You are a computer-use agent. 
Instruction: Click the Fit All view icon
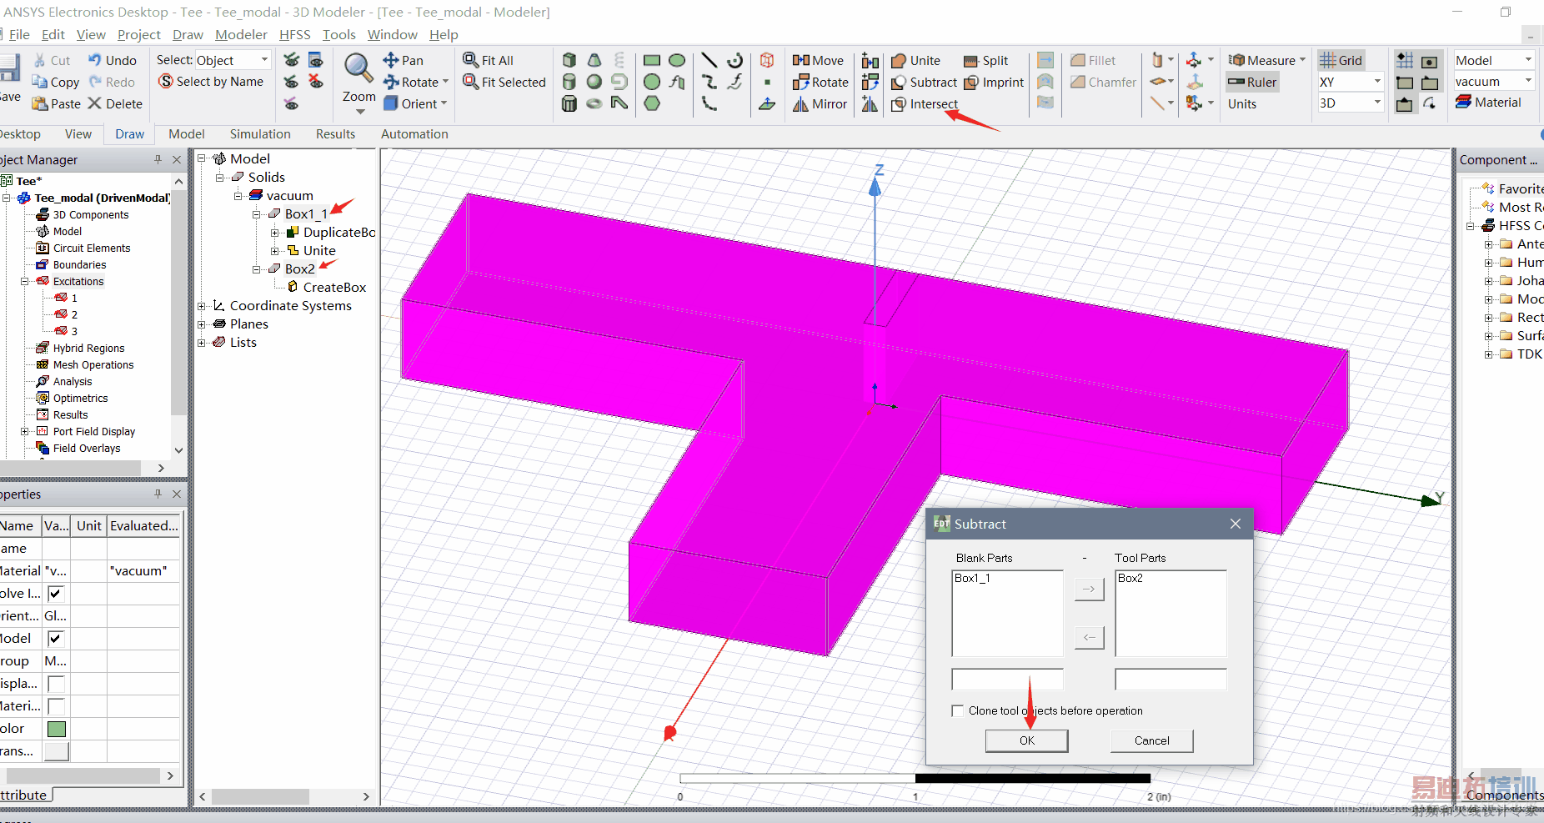tap(471, 60)
